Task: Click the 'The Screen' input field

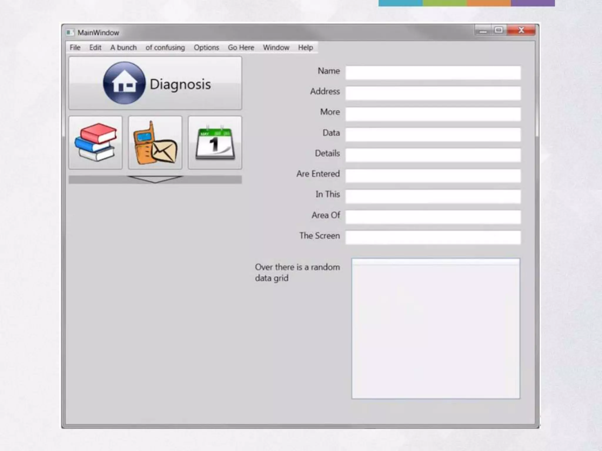Action: 433,237
